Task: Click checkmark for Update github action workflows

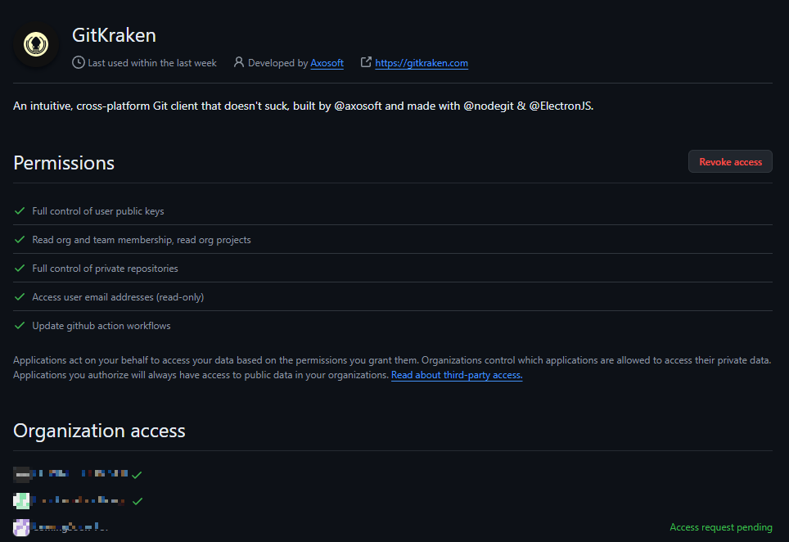Action: 20,326
